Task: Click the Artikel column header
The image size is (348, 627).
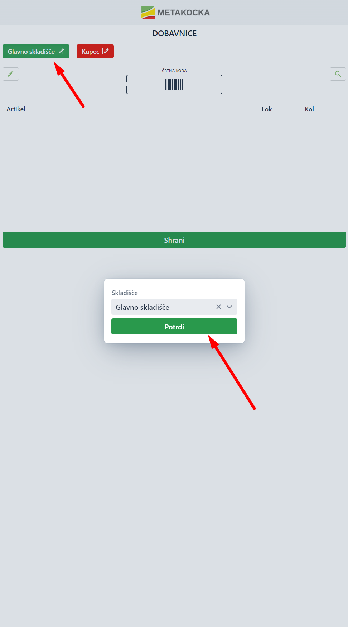Action: click(16, 109)
